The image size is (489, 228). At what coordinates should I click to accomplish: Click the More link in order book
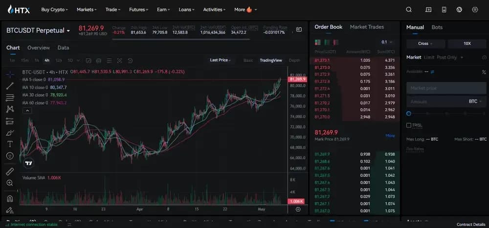(x=390, y=136)
